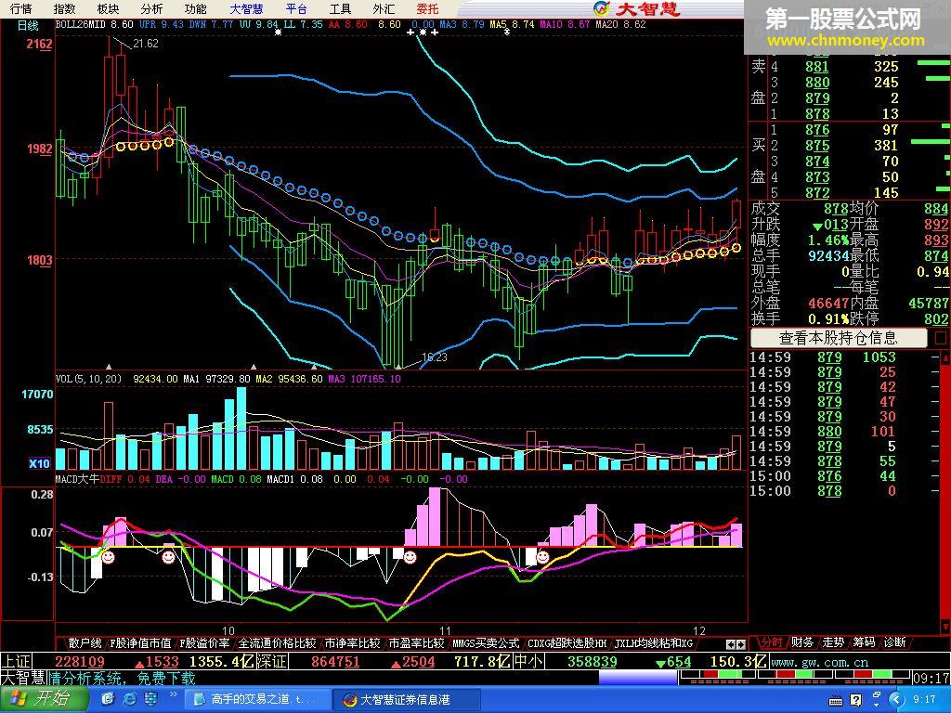Open the 分析 menu
The height and width of the screenshot is (713, 951).
coord(151,8)
